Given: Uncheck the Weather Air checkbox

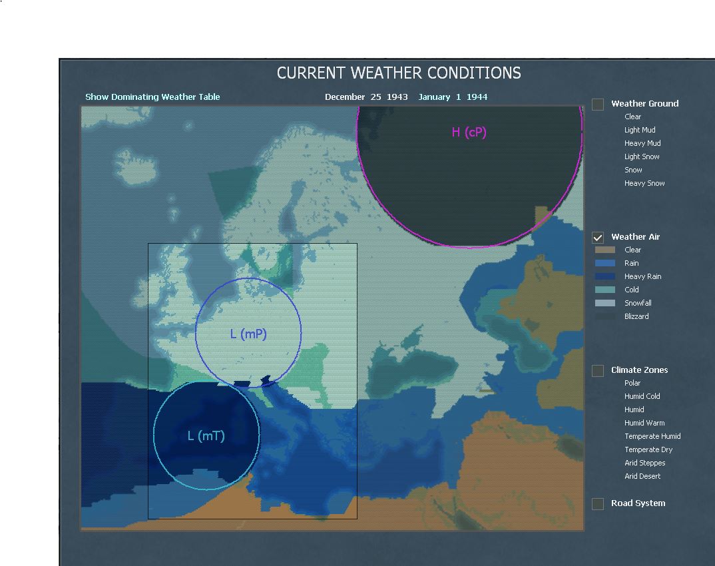Looking at the screenshot, I should (x=598, y=237).
